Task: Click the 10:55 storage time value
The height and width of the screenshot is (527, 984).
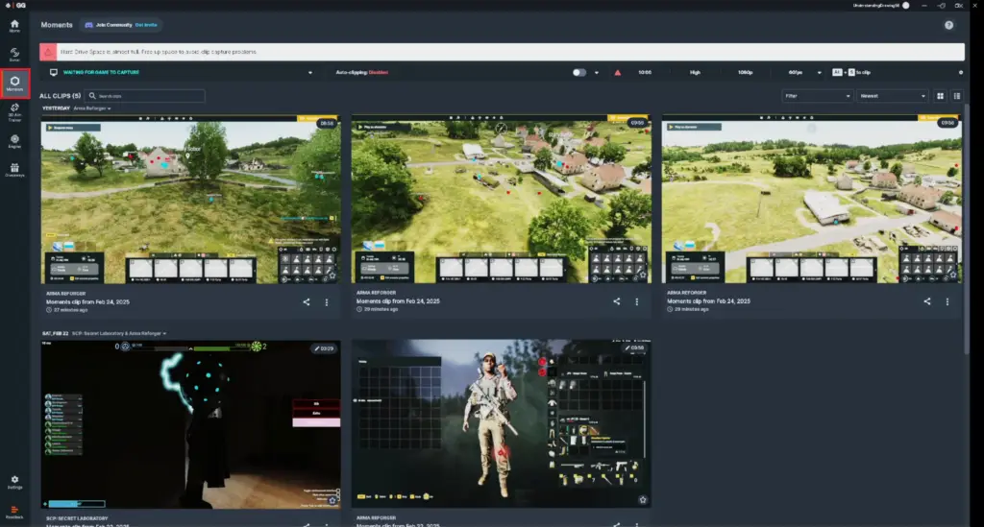Action: pyautogui.click(x=645, y=73)
